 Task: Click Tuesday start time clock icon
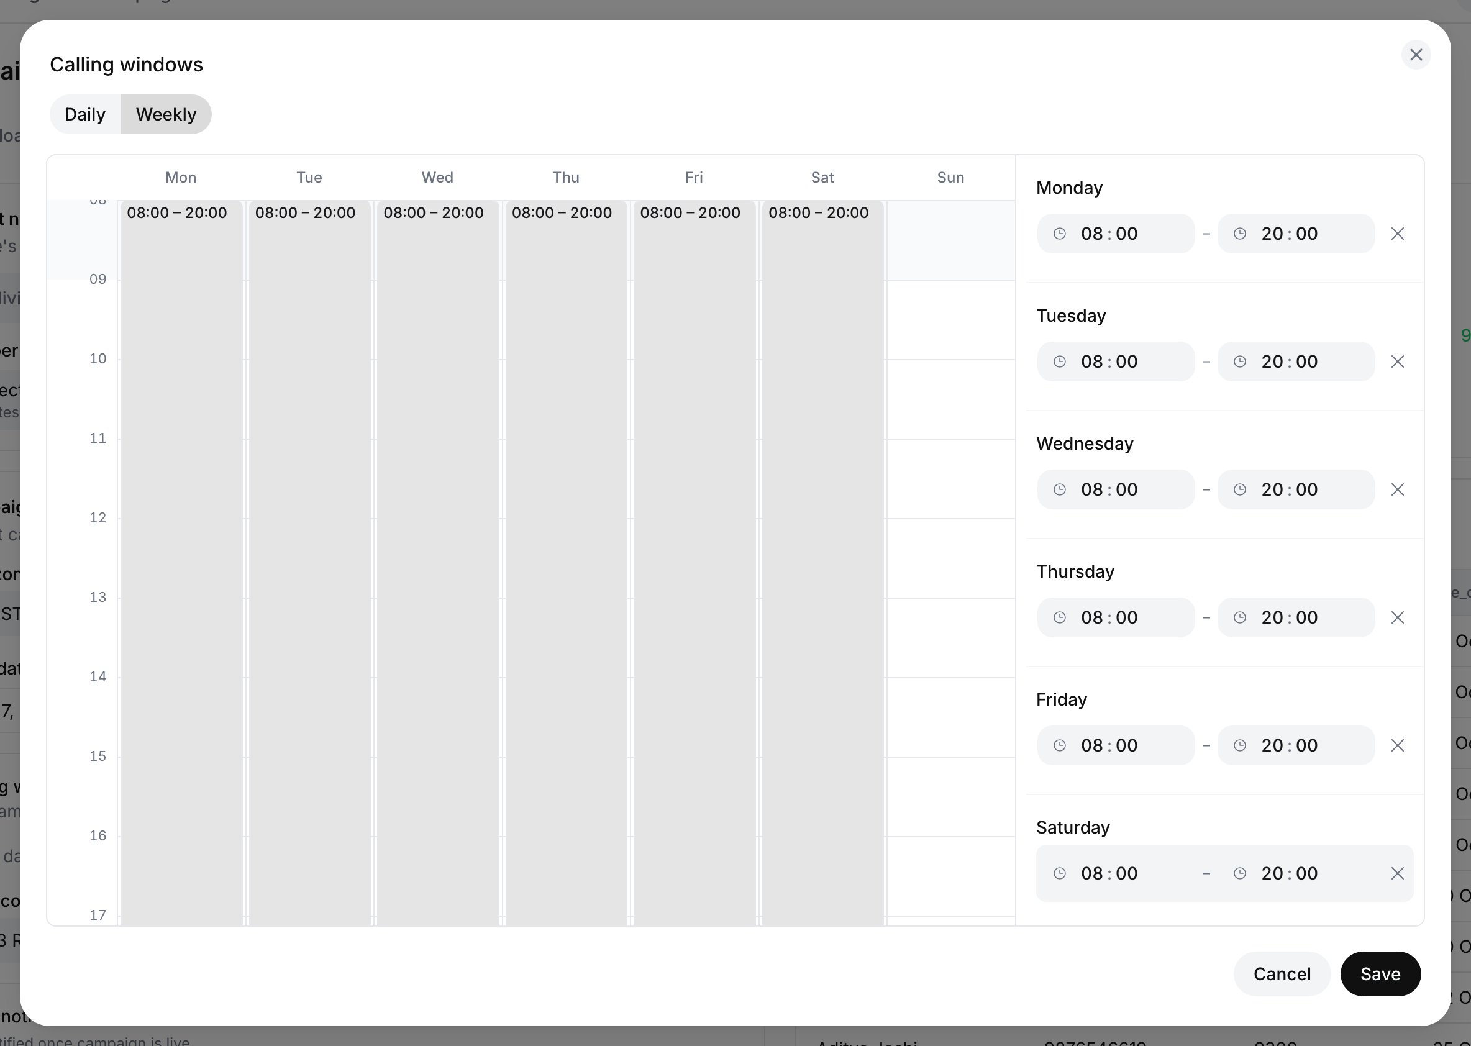(x=1059, y=362)
